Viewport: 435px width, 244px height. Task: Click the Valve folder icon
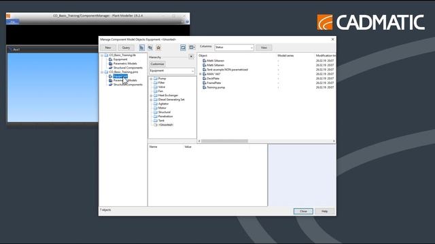[x=156, y=87]
